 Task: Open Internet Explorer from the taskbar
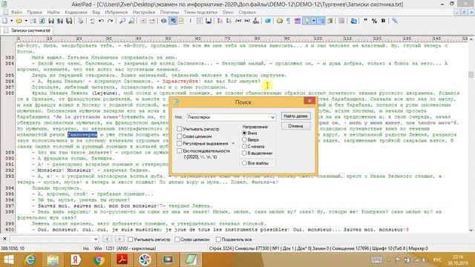(x=30, y=260)
